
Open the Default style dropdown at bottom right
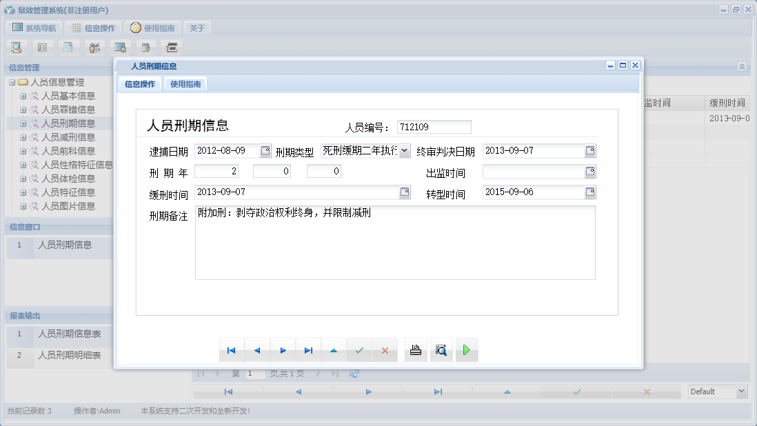point(742,391)
